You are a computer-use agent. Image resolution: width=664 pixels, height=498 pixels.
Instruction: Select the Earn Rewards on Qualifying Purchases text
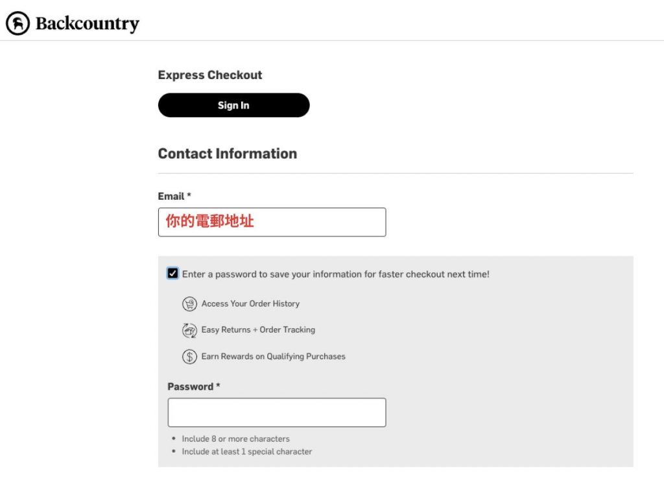click(273, 356)
